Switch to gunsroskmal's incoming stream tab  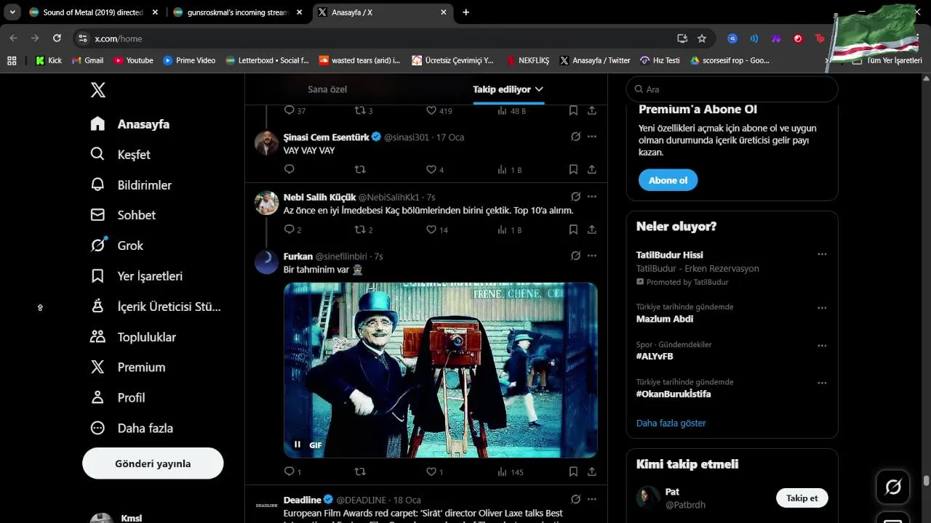click(238, 12)
